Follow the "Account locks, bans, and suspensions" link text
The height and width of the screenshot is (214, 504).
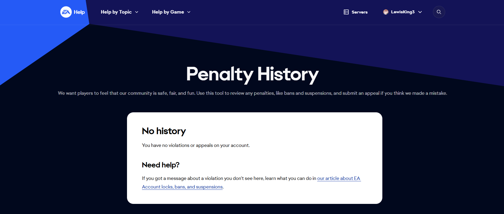pyautogui.click(x=182, y=187)
